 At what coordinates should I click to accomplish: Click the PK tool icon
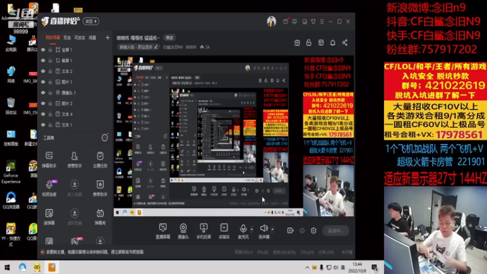click(x=75, y=241)
